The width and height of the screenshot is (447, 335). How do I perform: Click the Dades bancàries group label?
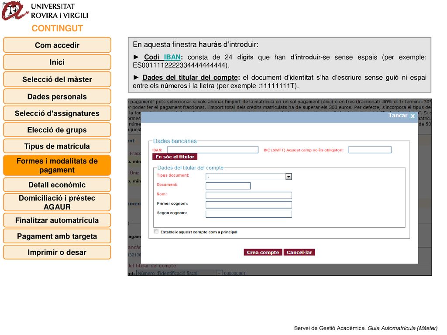tap(175, 141)
